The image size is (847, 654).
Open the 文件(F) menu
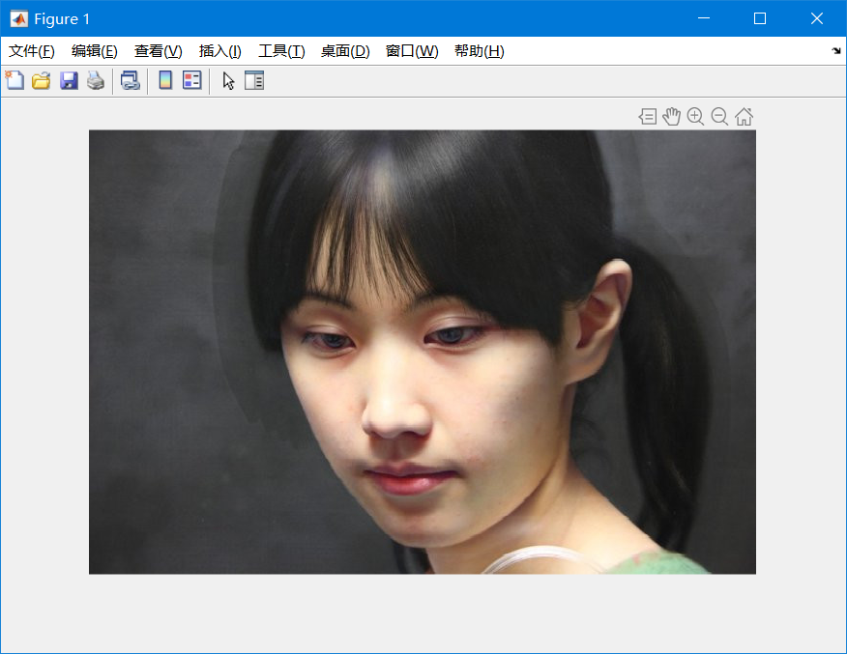[31, 51]
